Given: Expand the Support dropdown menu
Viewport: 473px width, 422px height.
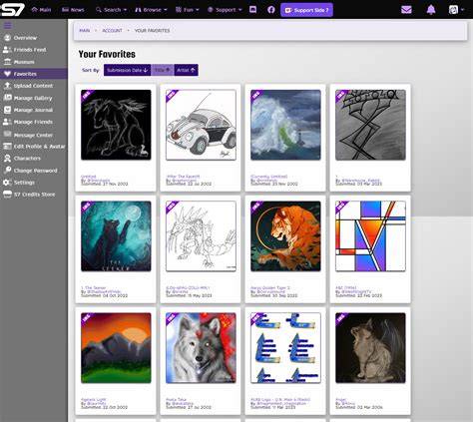Looking at the screenshot, I should pyautogui.click(x=225, y=10).
